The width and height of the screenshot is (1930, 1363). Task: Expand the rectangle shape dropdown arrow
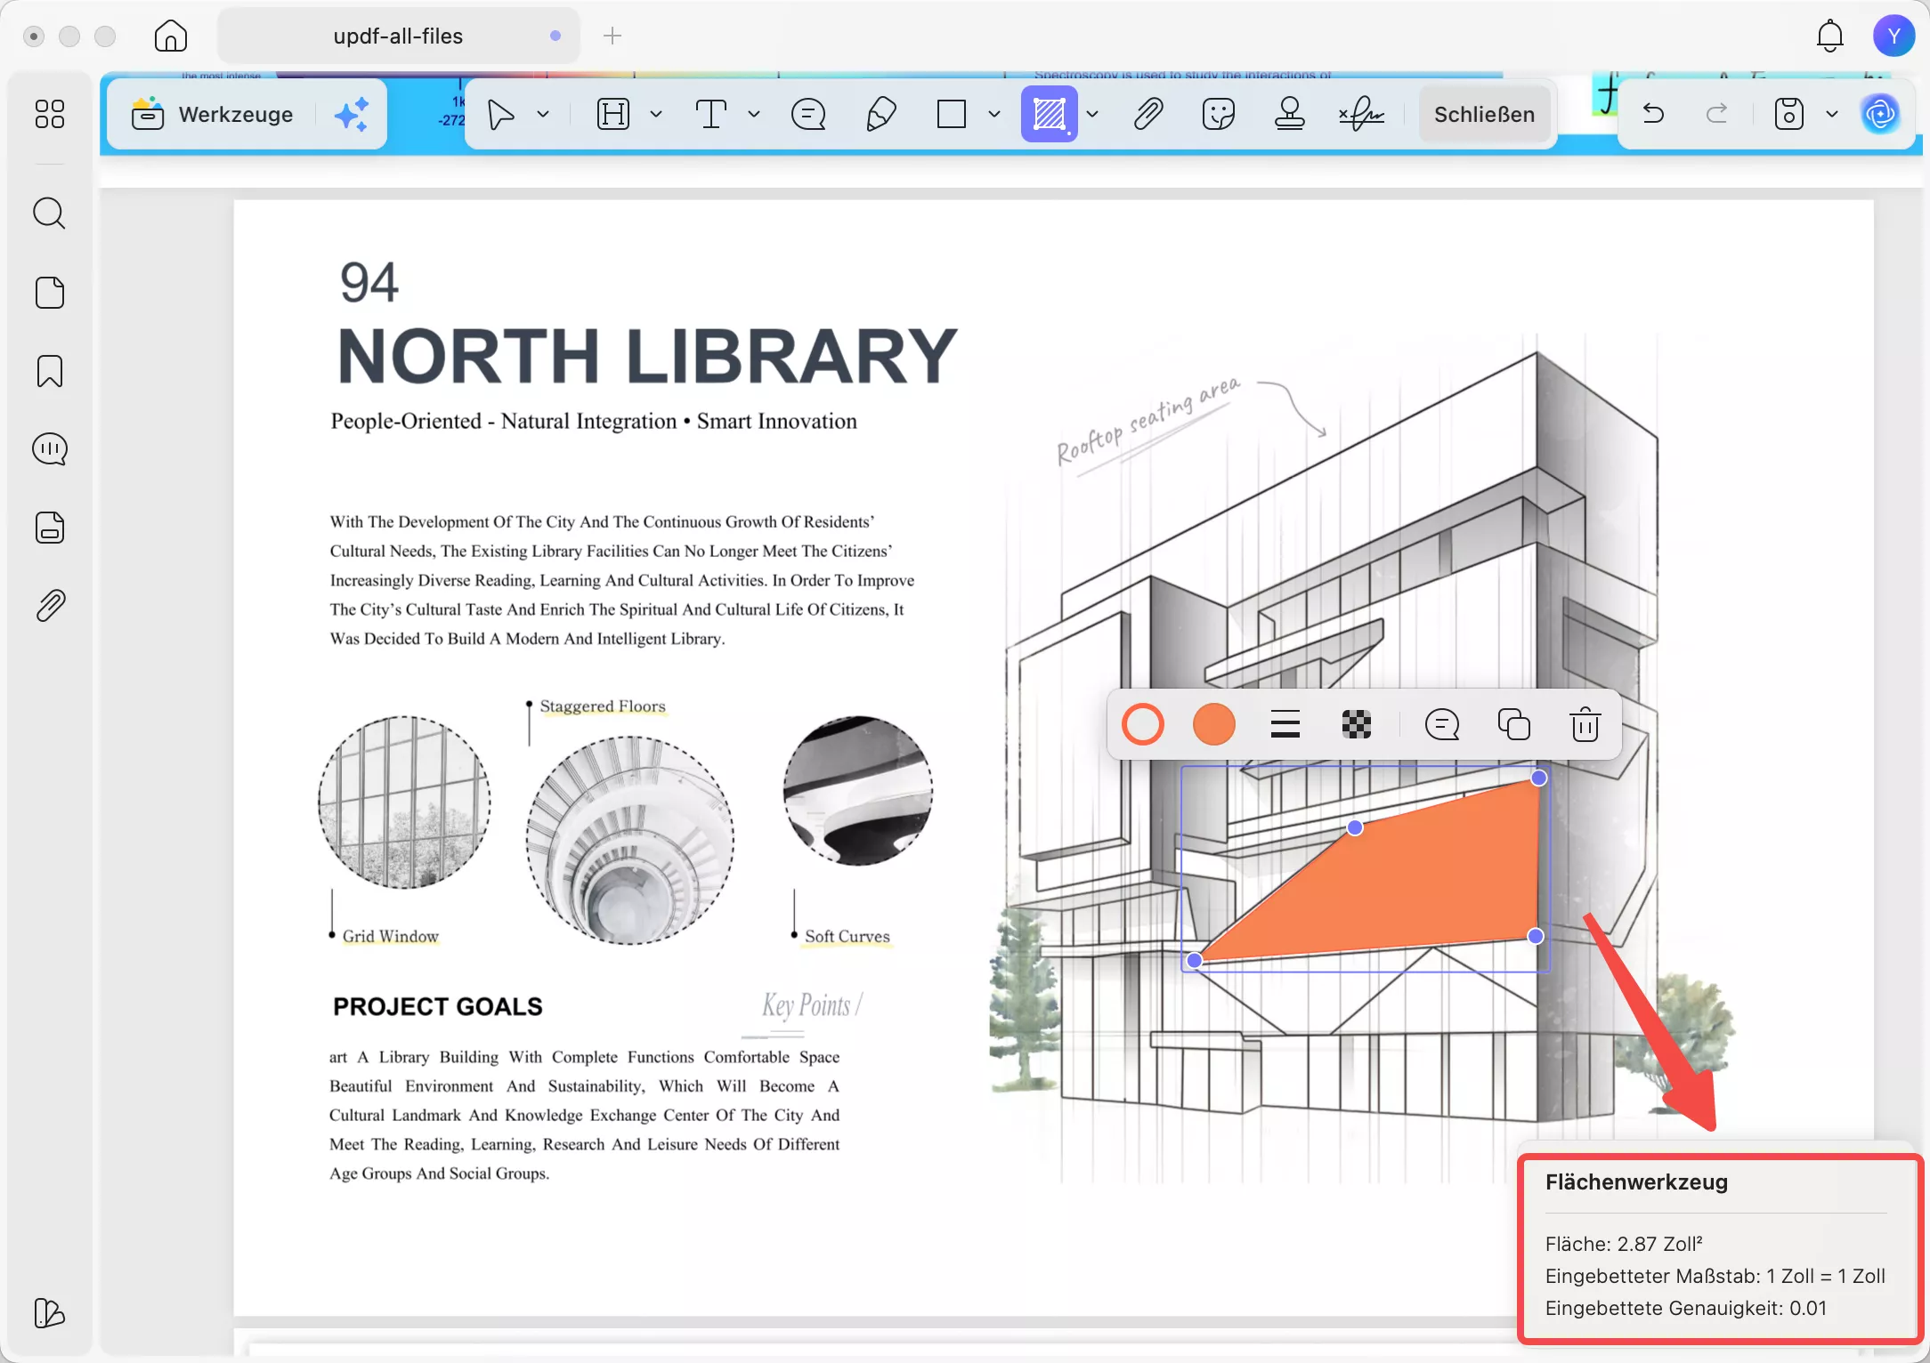pos(994,114)
